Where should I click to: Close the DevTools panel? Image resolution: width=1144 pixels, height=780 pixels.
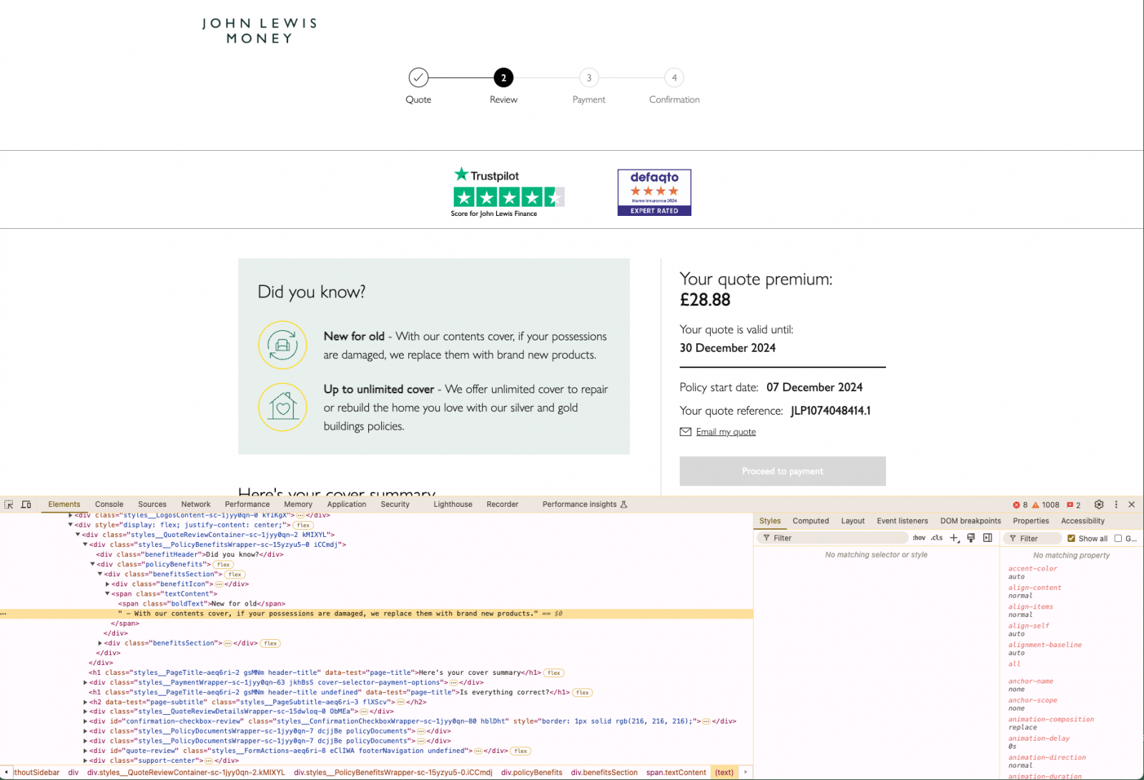pyautogui.click(x=1132, y=504)
